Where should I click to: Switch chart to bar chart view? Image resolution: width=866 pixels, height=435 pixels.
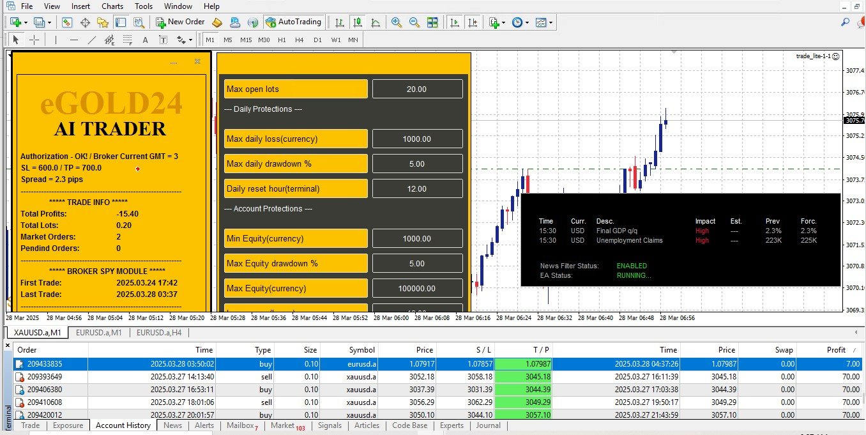coord(340,22)
